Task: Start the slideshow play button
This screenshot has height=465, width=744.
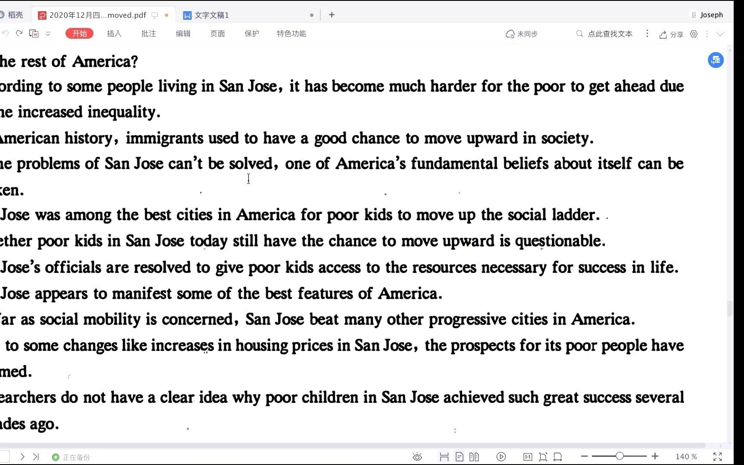Action: tap(501, 457)
